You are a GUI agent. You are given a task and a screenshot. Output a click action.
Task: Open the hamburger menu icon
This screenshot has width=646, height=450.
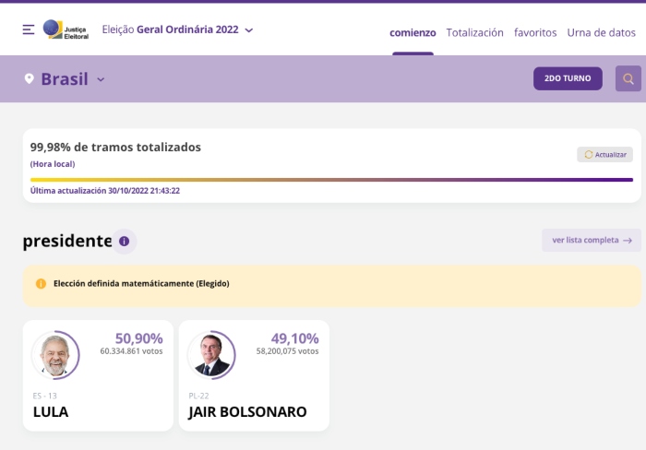pos(29,30)
